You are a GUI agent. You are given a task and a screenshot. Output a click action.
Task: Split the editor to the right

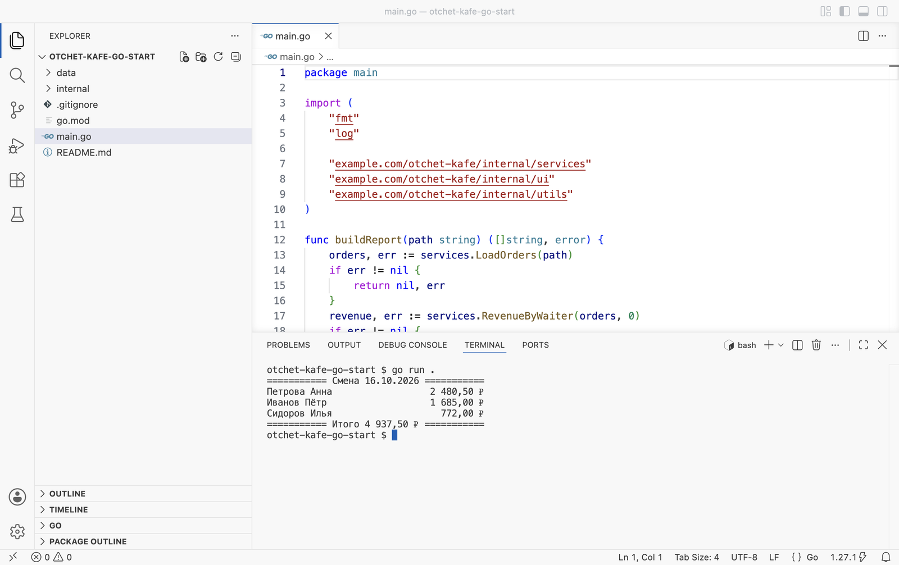(864, 36)
